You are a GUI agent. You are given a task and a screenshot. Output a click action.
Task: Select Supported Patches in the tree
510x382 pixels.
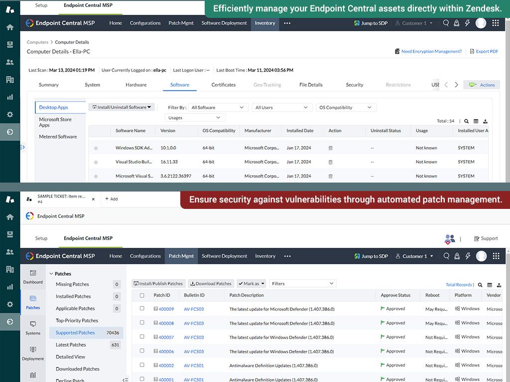click(75, 333)
